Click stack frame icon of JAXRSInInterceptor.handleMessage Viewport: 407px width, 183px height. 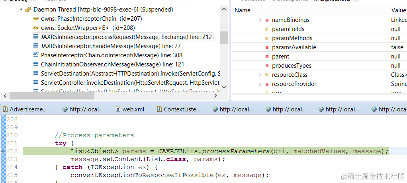tap(36, 46)
